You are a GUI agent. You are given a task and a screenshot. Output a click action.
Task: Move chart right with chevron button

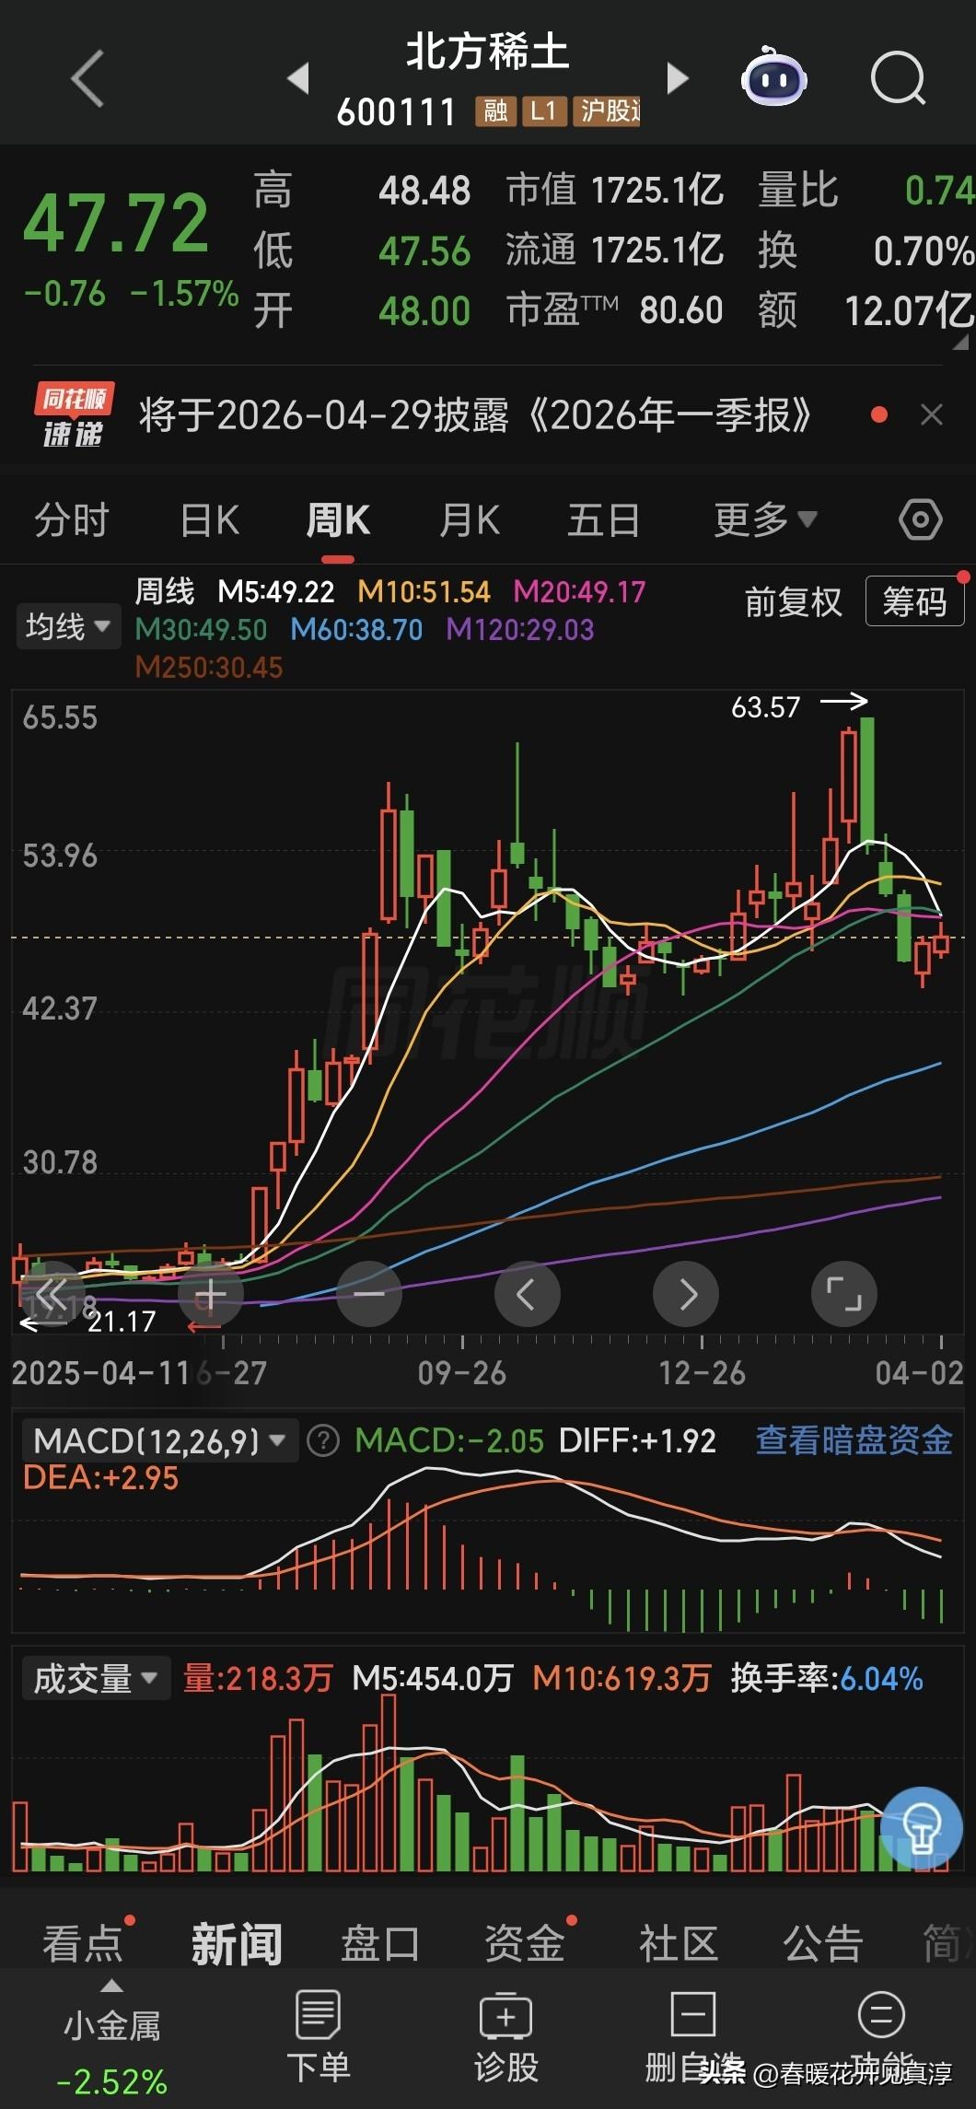pos(686,1294)
